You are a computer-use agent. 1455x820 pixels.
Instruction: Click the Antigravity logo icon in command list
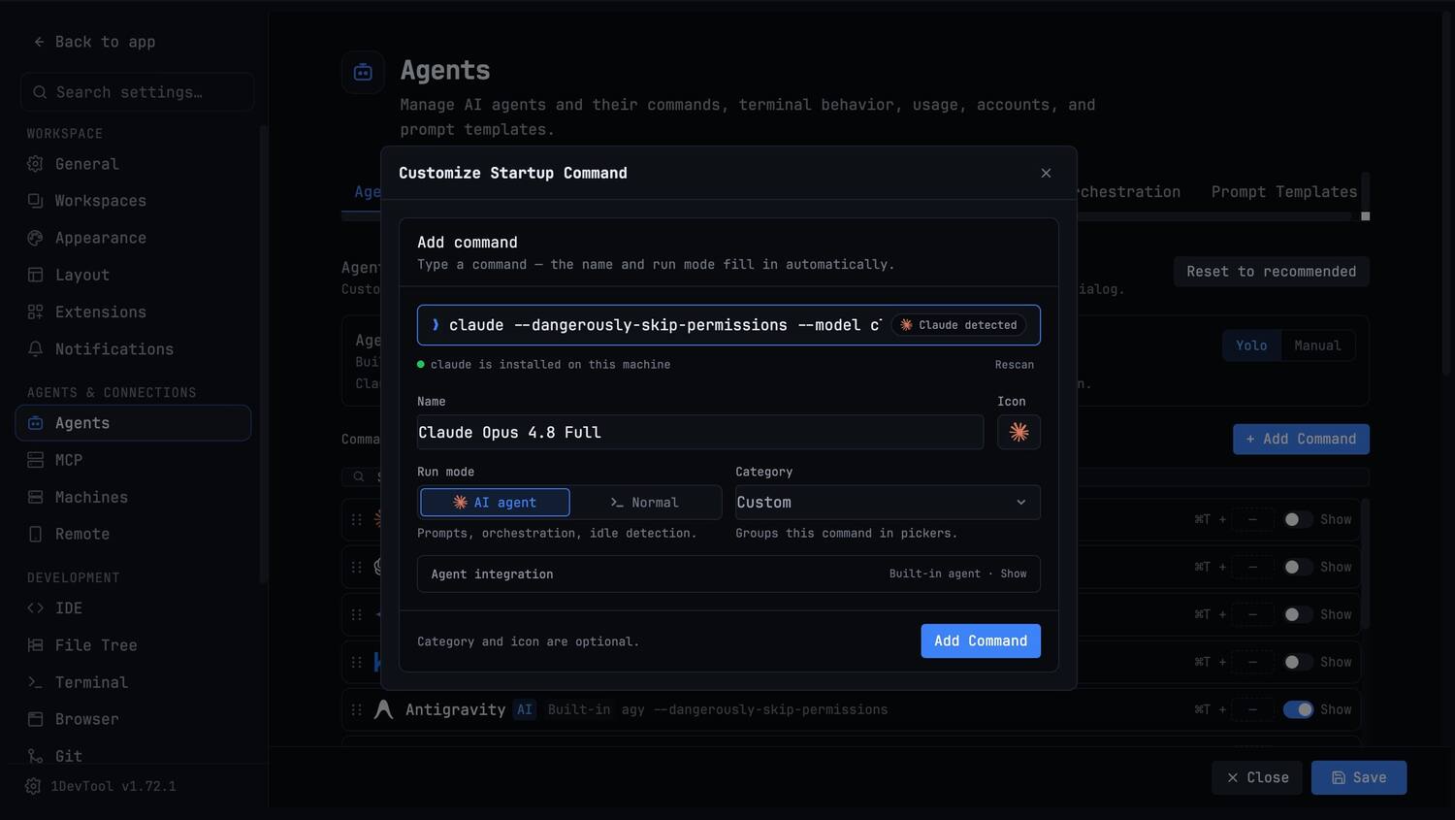tap(384, 709)
